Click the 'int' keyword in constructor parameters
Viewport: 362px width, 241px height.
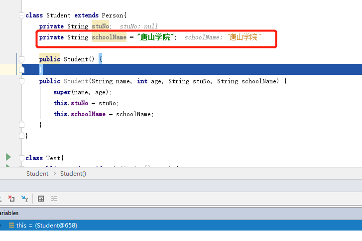point(142,81)
